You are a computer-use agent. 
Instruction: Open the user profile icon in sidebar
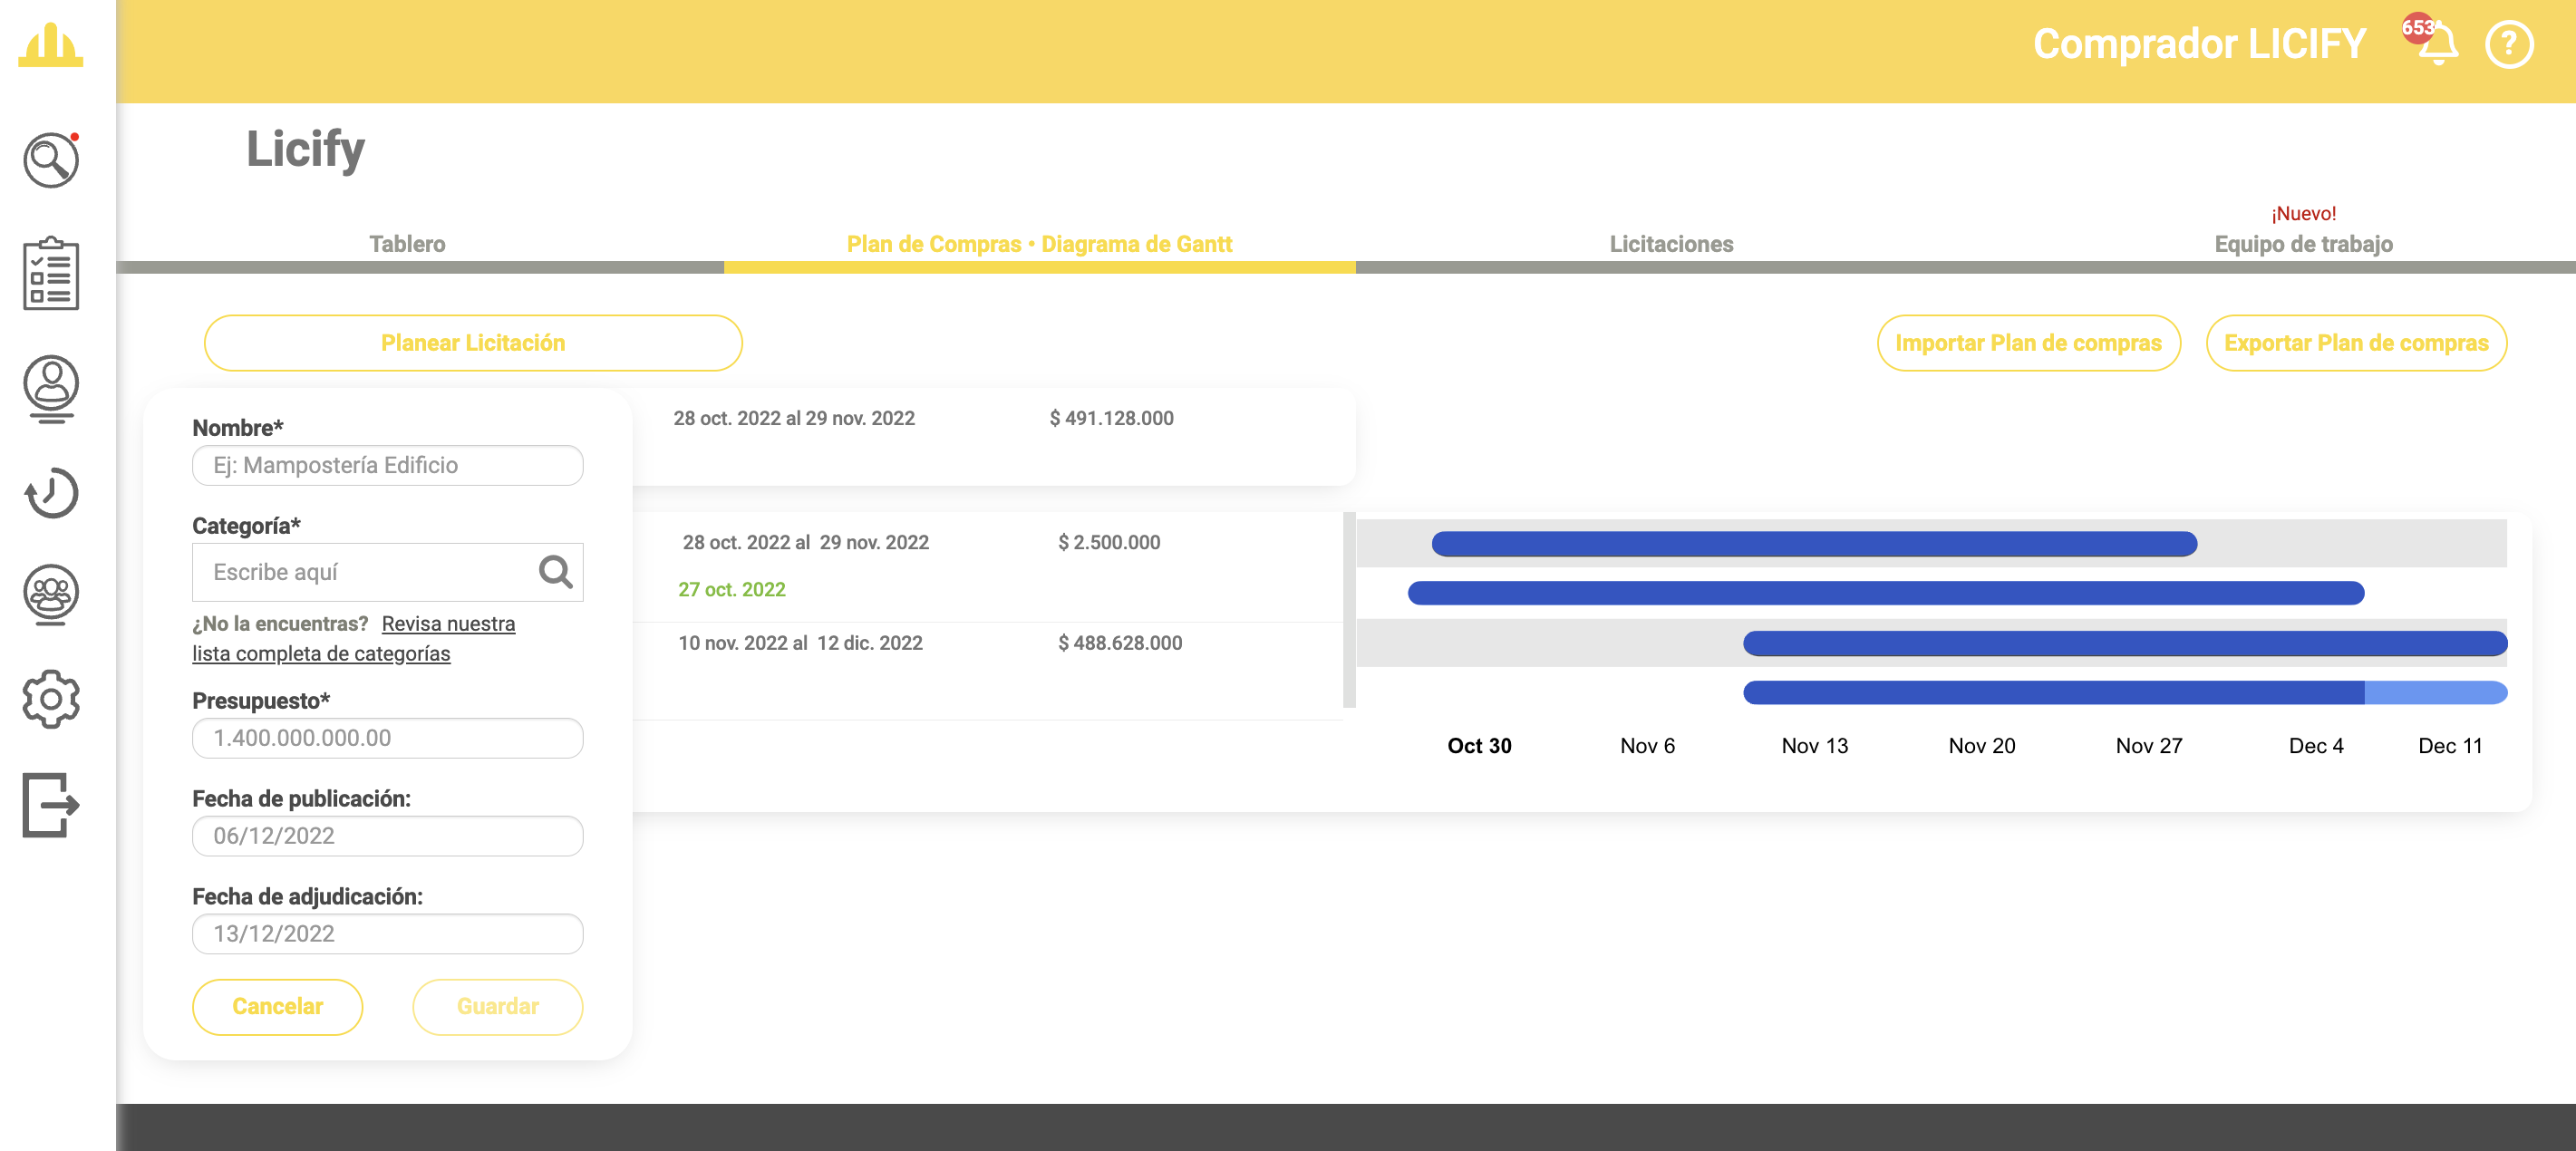tap(51, 387)
